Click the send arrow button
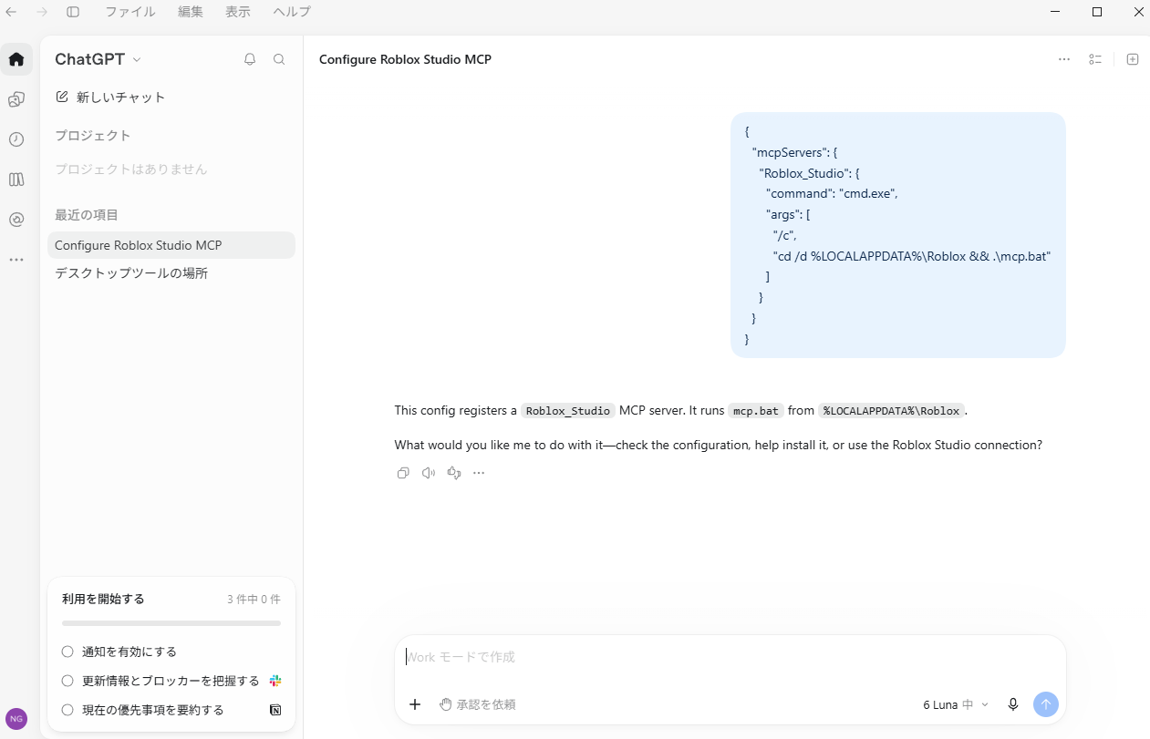1150x739 pixels. (x=1046, y=704)
